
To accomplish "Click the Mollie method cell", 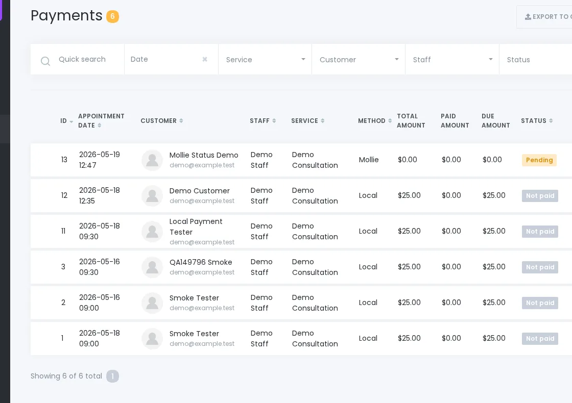I will coord(368,160).
